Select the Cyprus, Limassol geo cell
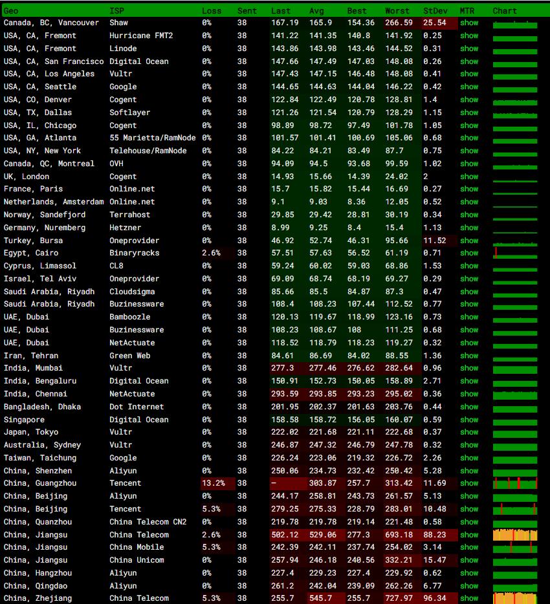This screenshot has height=604, width=550. click(x=40, y=266)
